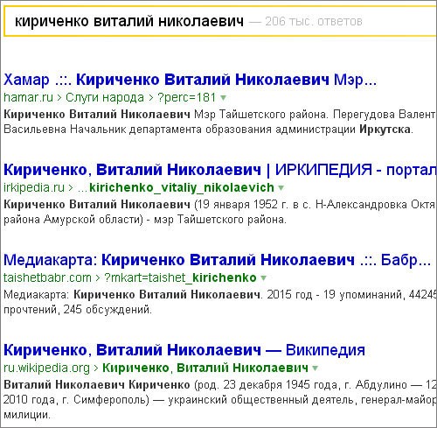437x428 pixels.
Task: Expand dropdown arrow next to ?perc=181
Action: click(223, 98)
